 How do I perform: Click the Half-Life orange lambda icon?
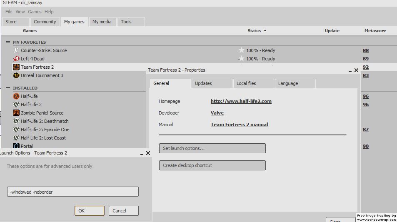[x=16, y=96]
